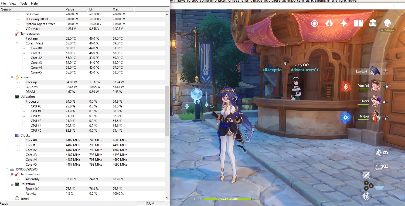Expand the Speed section toggle
Screen dimensions: 405x206
click(12, 198)
